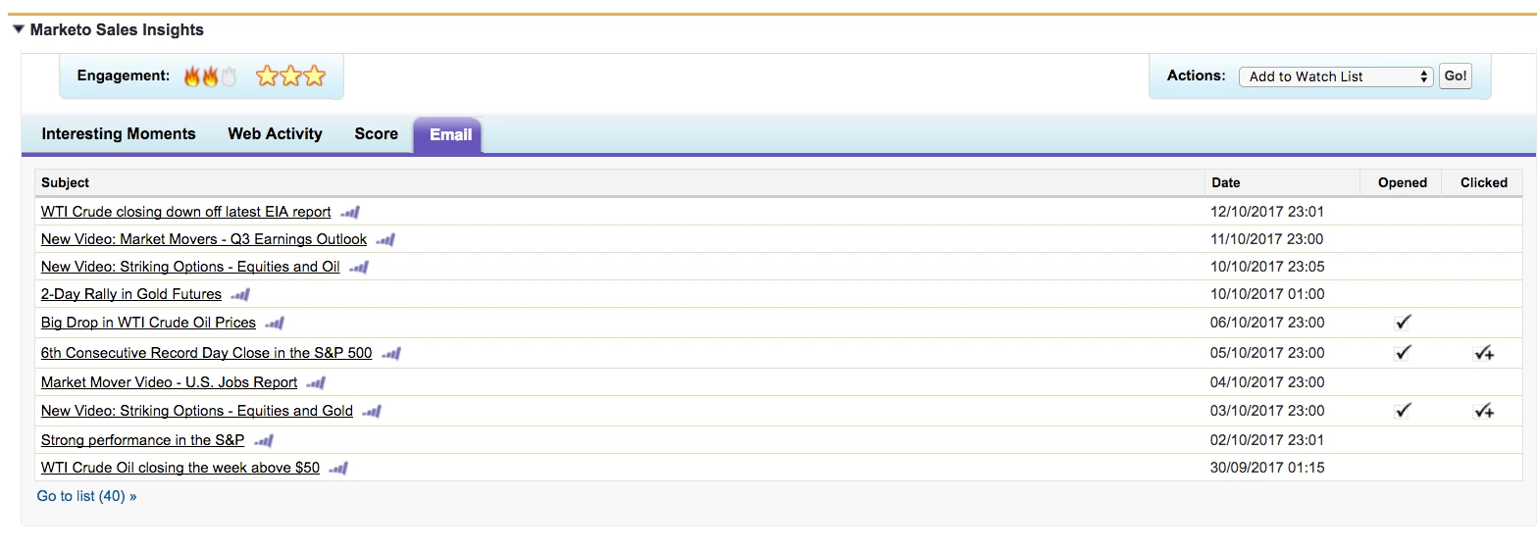The width and height of the screenshot is (1537, 551).
Task: Click engagement bars icon beside WTI Crude closing down email
Action: (x=350, y=212)
